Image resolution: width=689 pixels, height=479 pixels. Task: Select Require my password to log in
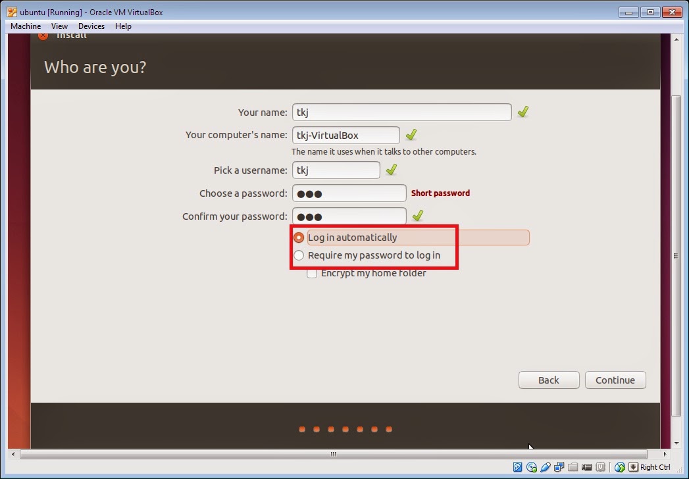click(x=299, y=255)
